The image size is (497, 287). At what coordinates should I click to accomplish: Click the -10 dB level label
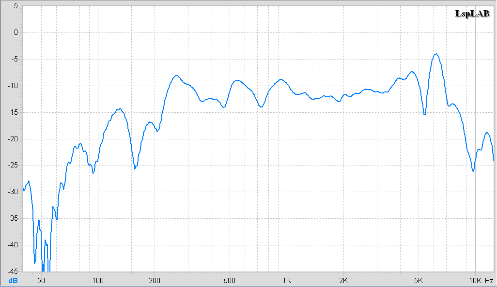13,86
